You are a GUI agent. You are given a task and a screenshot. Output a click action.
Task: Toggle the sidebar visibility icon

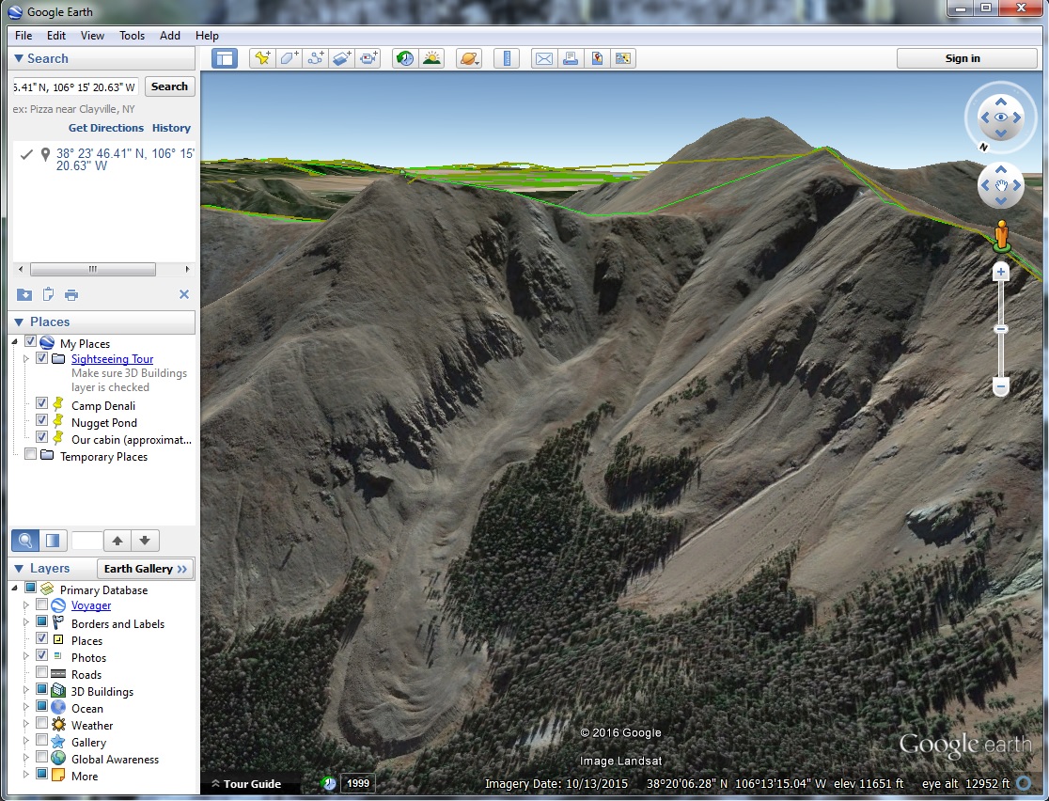click(225, 58)
